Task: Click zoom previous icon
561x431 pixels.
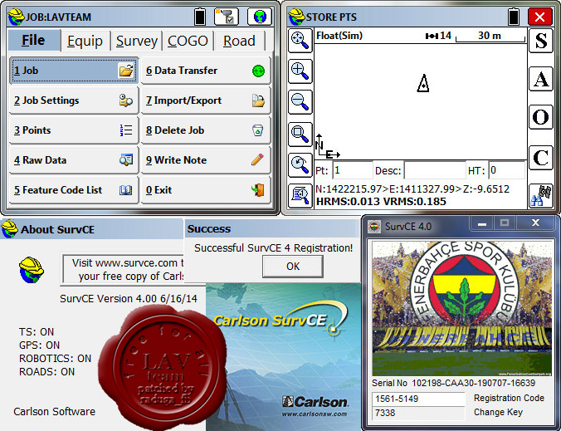Action: pos(300,165)
